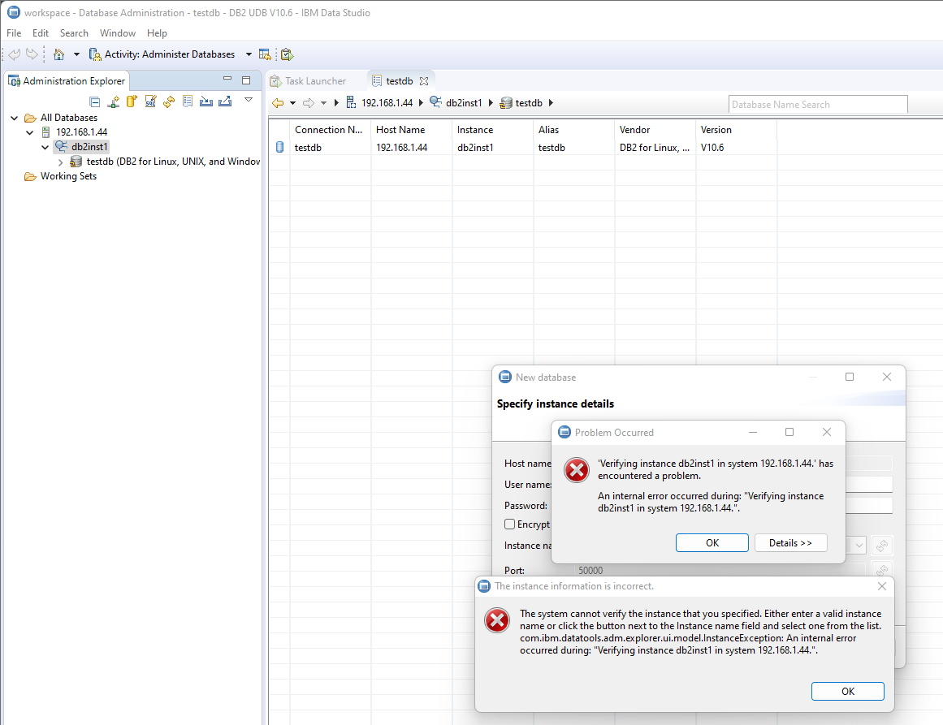Click the yellow back arrow in breadcrumb
Screen dimensions: 943x725
[x=277, y=103]
